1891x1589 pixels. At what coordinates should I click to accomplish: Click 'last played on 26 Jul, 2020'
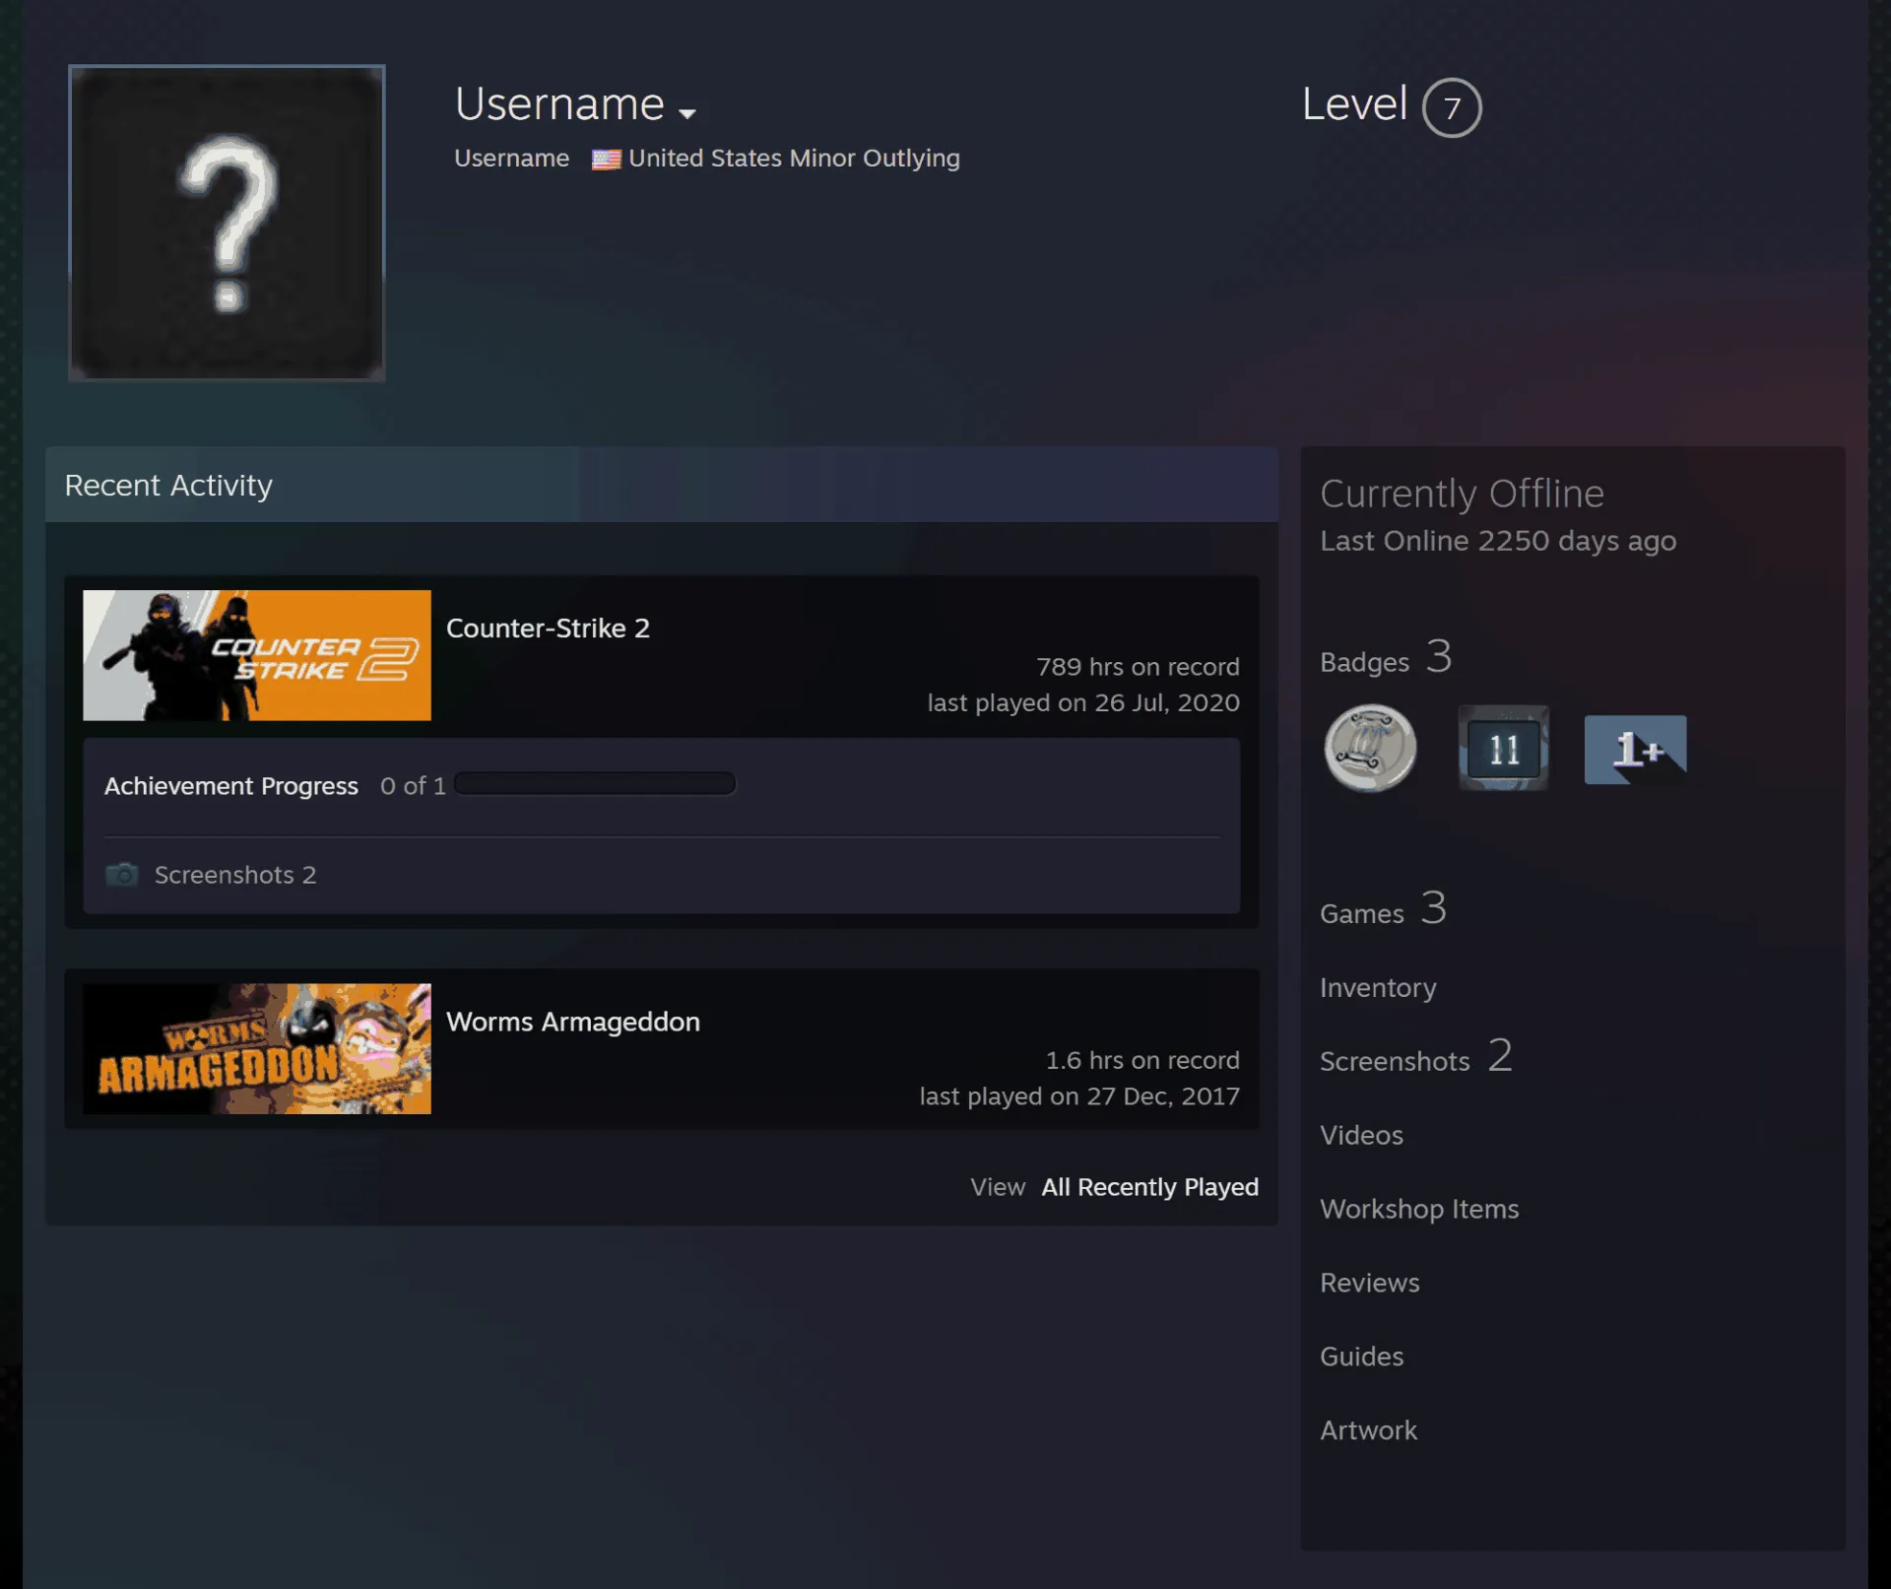[x=1083, y=702]
